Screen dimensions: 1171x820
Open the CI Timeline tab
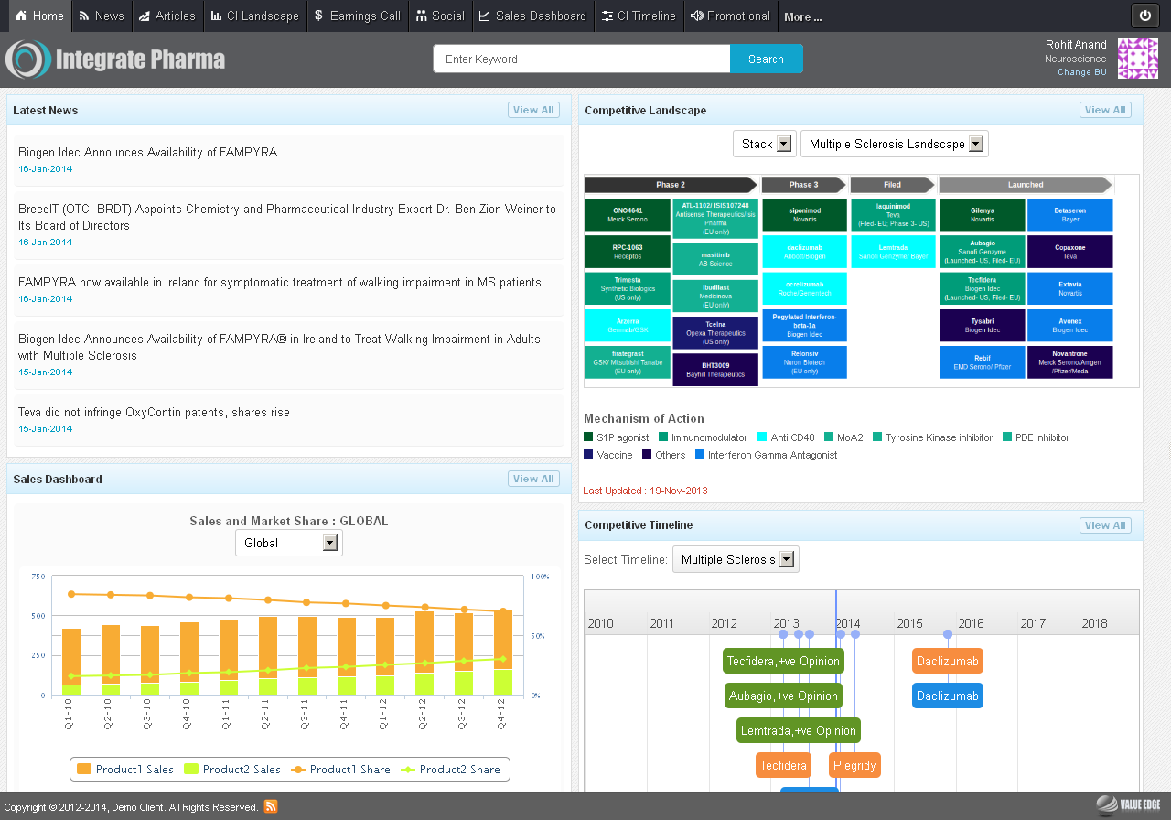point(639,16)
